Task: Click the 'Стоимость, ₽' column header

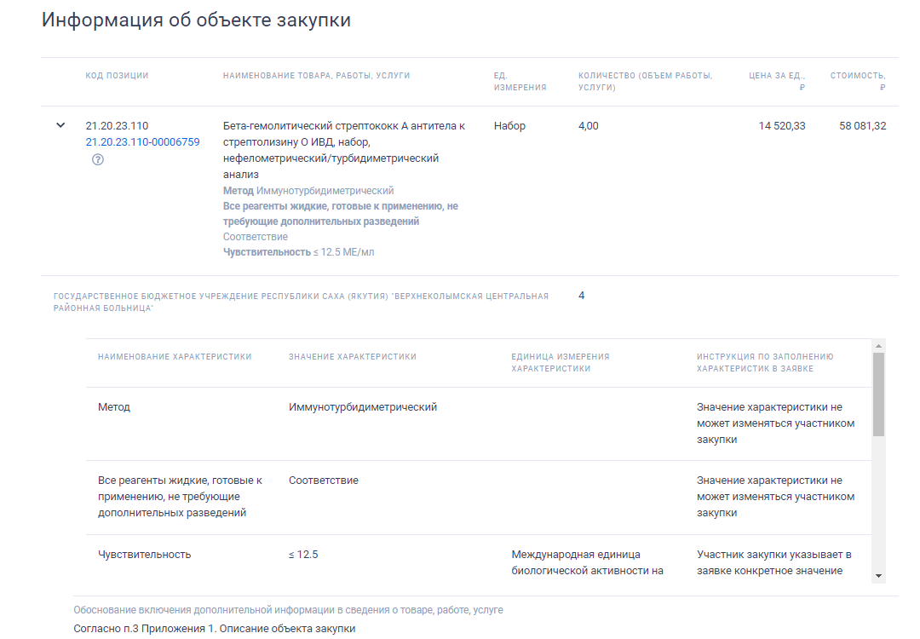Action: click(858, 82)
